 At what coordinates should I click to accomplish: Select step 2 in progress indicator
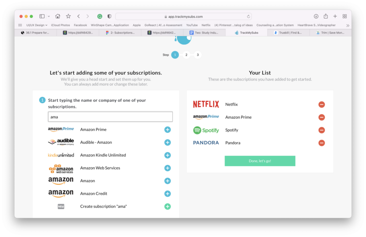pyautogui.click(x=186, y=55)
